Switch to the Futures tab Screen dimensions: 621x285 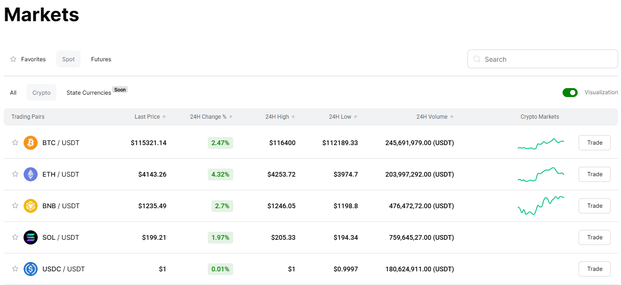101,59
